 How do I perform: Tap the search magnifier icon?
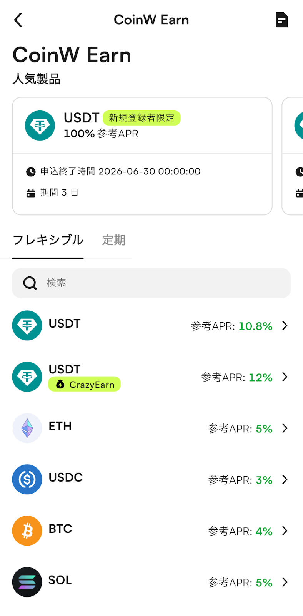pyautogui.click(x=30, y=283)
